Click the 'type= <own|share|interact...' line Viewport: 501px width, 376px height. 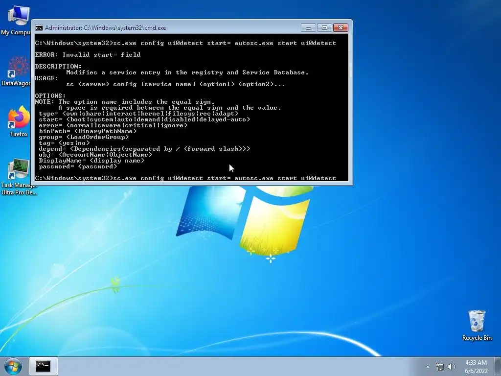(138, 114)
